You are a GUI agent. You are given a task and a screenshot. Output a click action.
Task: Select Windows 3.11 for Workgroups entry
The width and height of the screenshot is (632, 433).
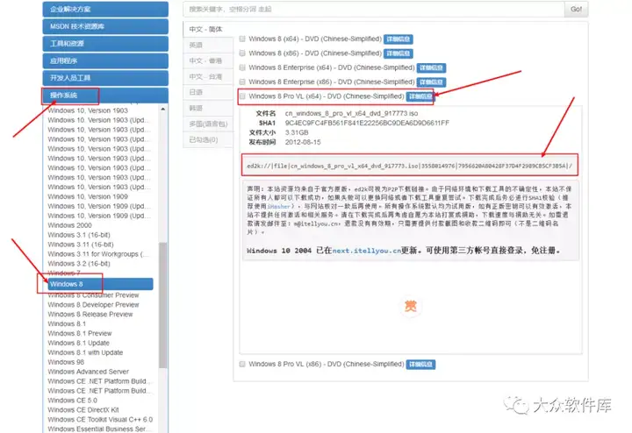click(x=98, y=254)
